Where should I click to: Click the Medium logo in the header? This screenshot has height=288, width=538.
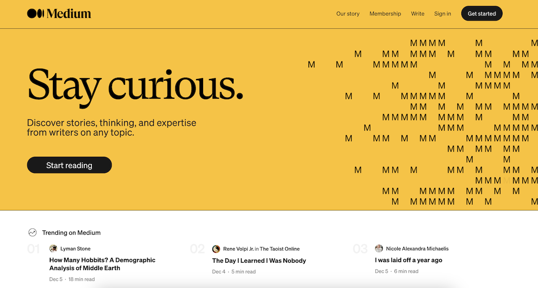pos(59,13)
